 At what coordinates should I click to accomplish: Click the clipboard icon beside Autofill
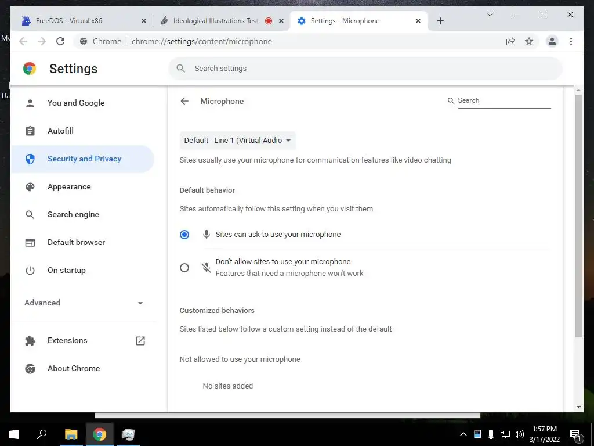coord(30,131)
